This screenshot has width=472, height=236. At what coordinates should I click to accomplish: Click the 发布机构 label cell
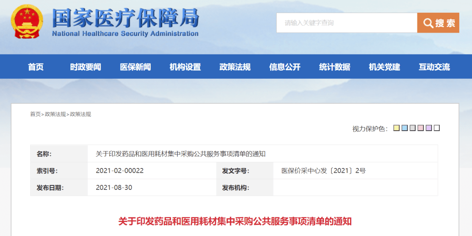pos(245,187)
